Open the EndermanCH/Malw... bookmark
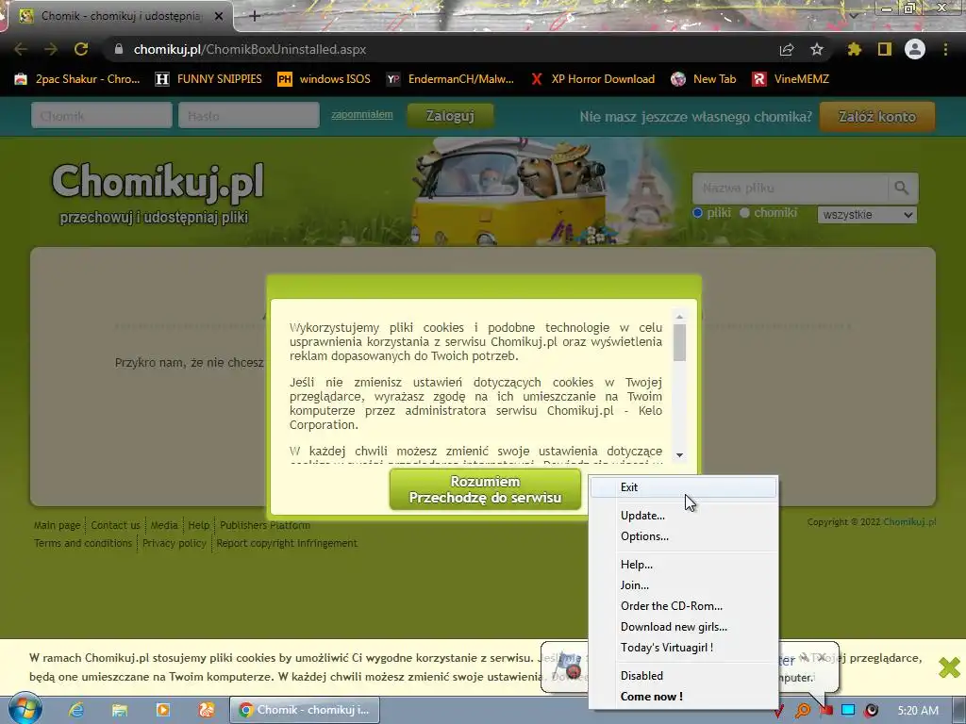Screen dimensions: 966x724 pyautogui.click(x=450, y=79)
